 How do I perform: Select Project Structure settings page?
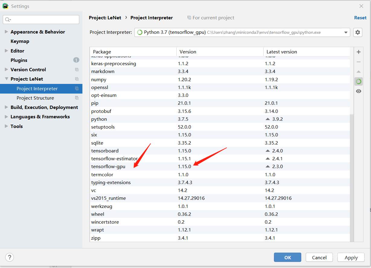pos(35,98)
